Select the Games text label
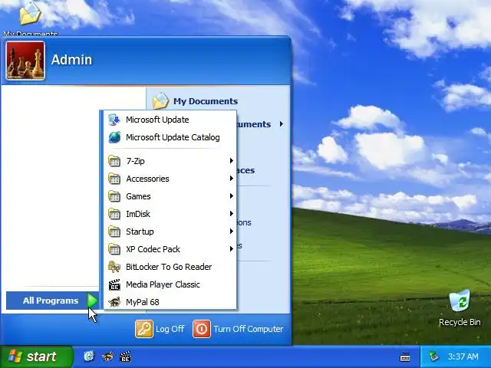This screenshot has width=491, height=368. (138, 196)
